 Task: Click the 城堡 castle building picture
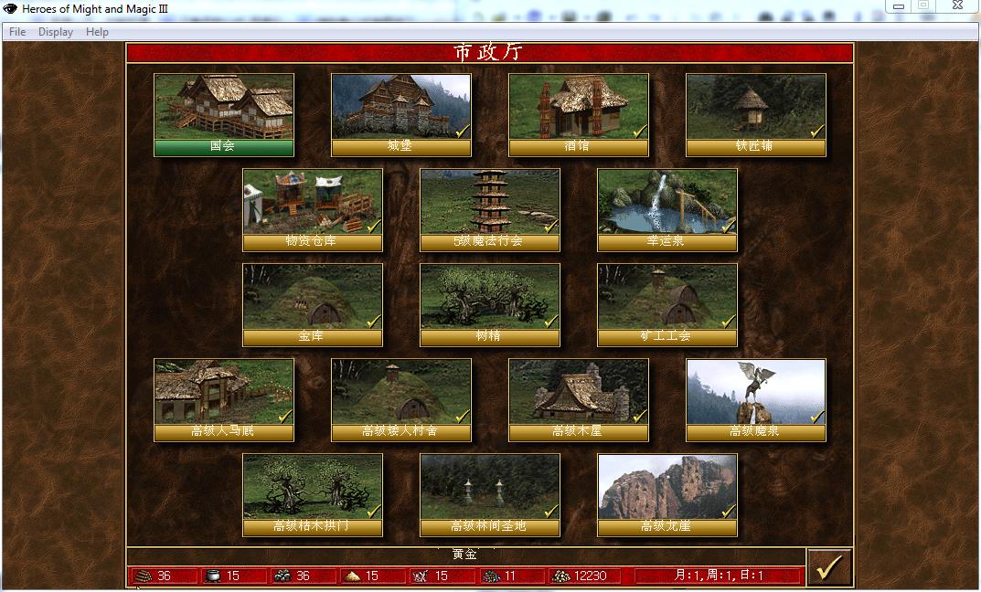tap(400, 107)
